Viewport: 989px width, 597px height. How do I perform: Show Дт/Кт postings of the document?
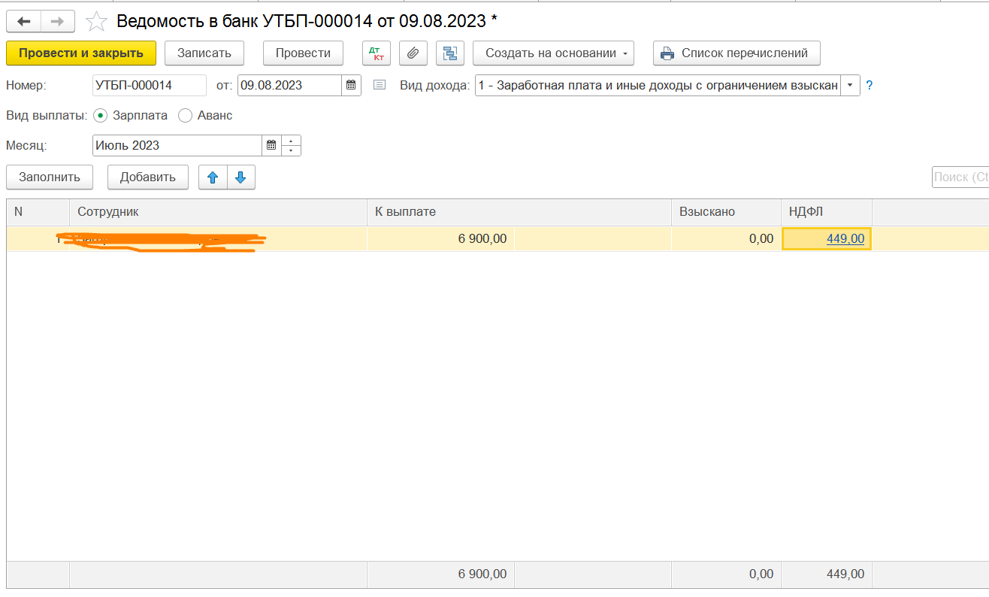pos(376,53)
